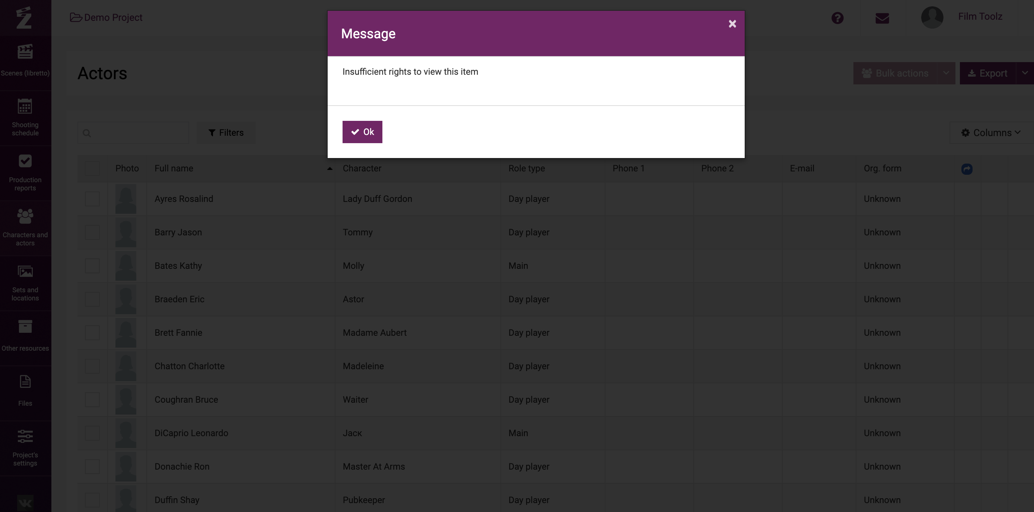Select the name Donachie Ron
This screenshot has width=1034, height=512.
(182, 467)
